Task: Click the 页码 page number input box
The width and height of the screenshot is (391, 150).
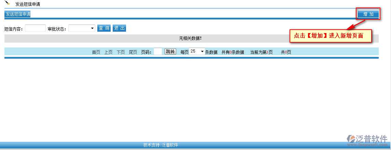Action: tap(158, 51)
